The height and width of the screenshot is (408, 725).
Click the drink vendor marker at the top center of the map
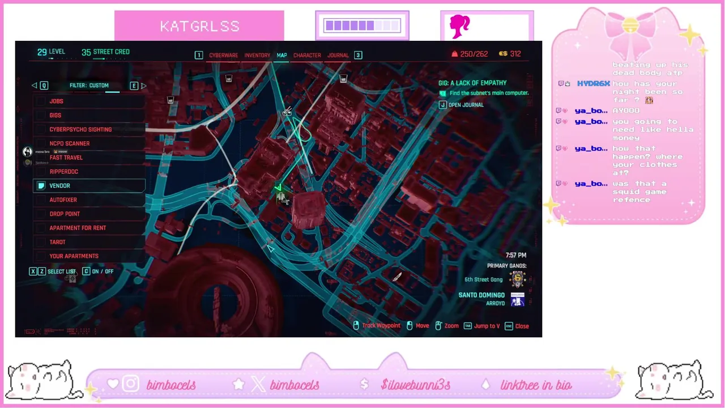click(229, 79)
